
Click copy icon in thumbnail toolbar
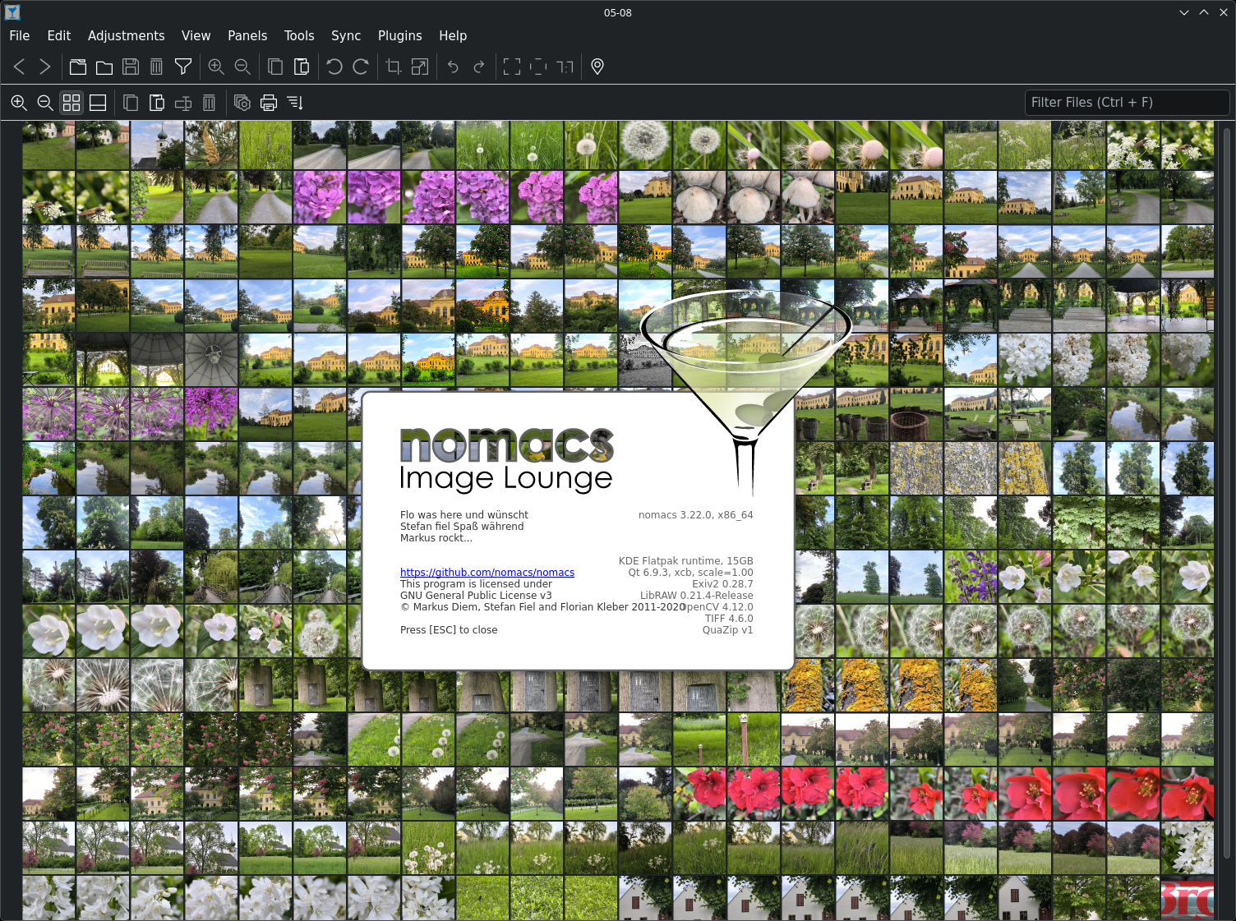coord(131,103)
